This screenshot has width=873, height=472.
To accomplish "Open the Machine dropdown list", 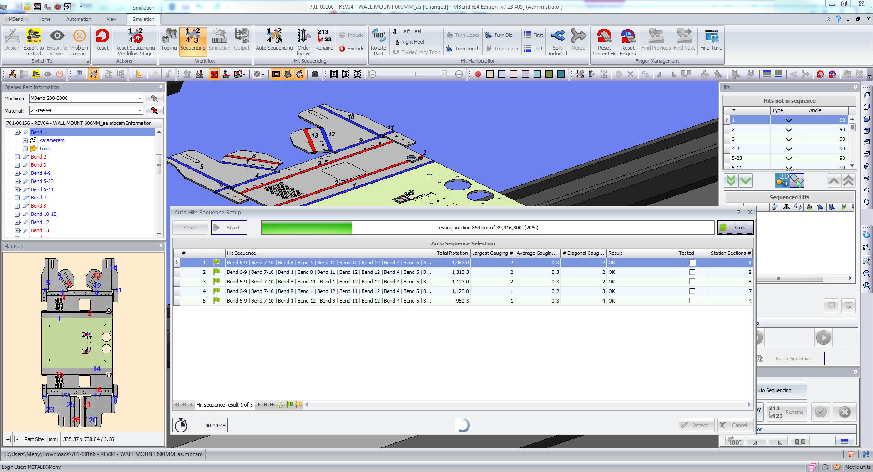I will pos(140,99).
